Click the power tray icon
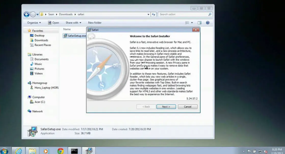The image size is (285, 154). coord(254,151)
